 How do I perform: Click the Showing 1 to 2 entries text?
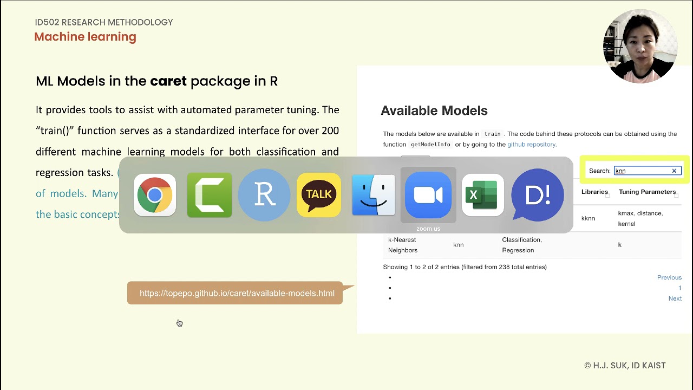(465, 267)
